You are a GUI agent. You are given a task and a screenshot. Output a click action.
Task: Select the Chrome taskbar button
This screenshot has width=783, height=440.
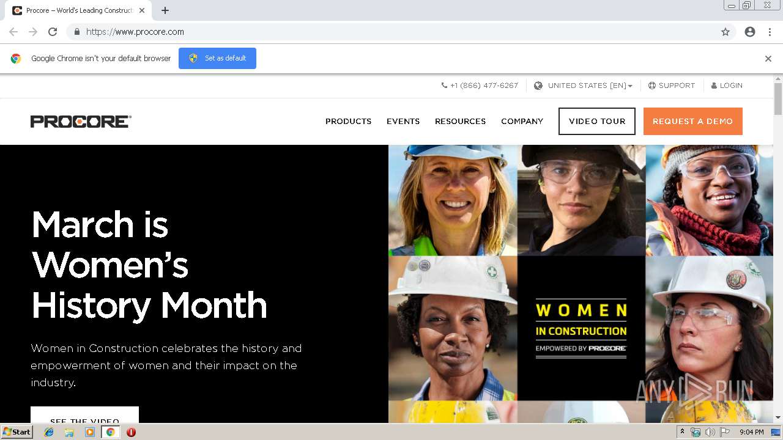point(110,432)
